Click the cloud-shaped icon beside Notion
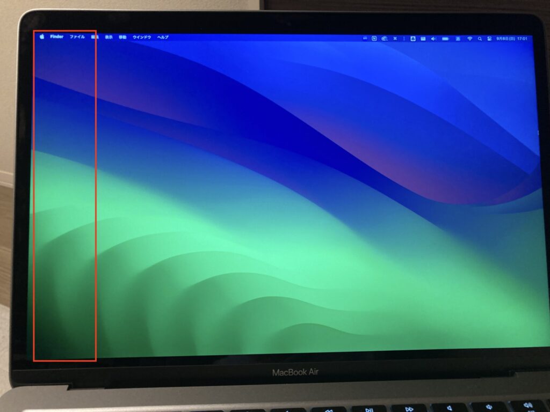 pyautogui.click(x=385, y=39)
